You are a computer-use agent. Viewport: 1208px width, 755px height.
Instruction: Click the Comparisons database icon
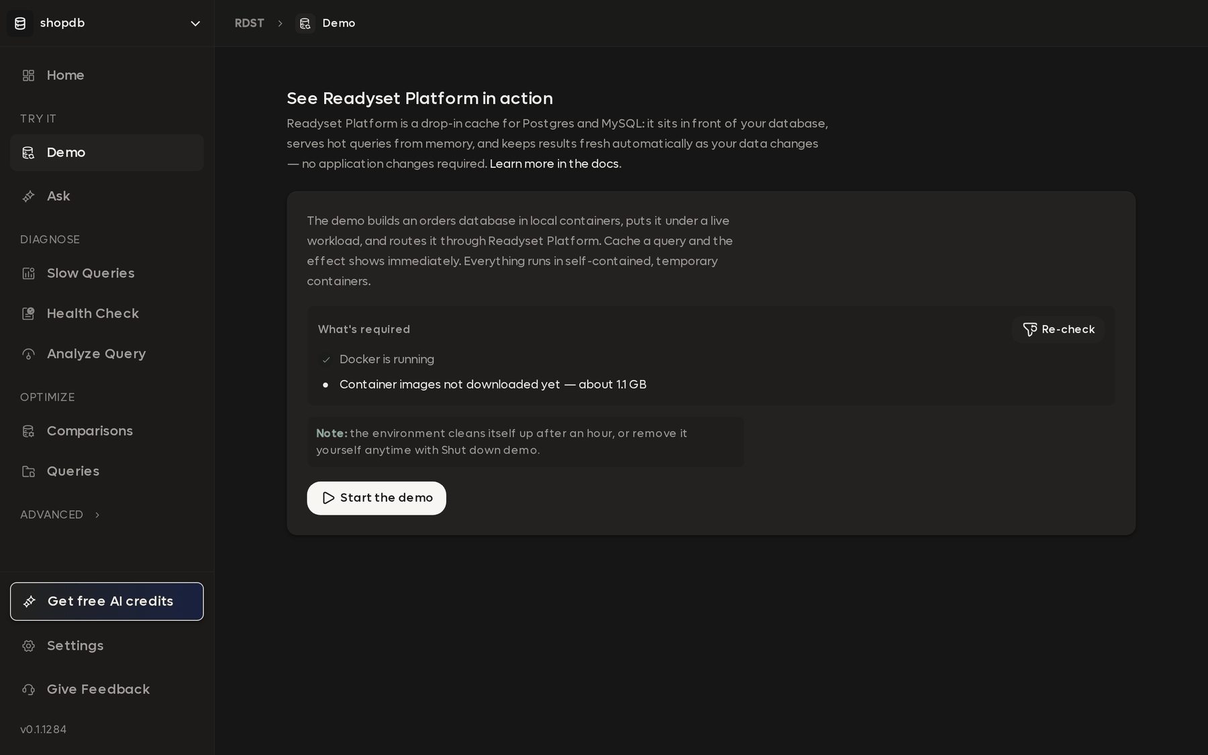tap(28, 432)
